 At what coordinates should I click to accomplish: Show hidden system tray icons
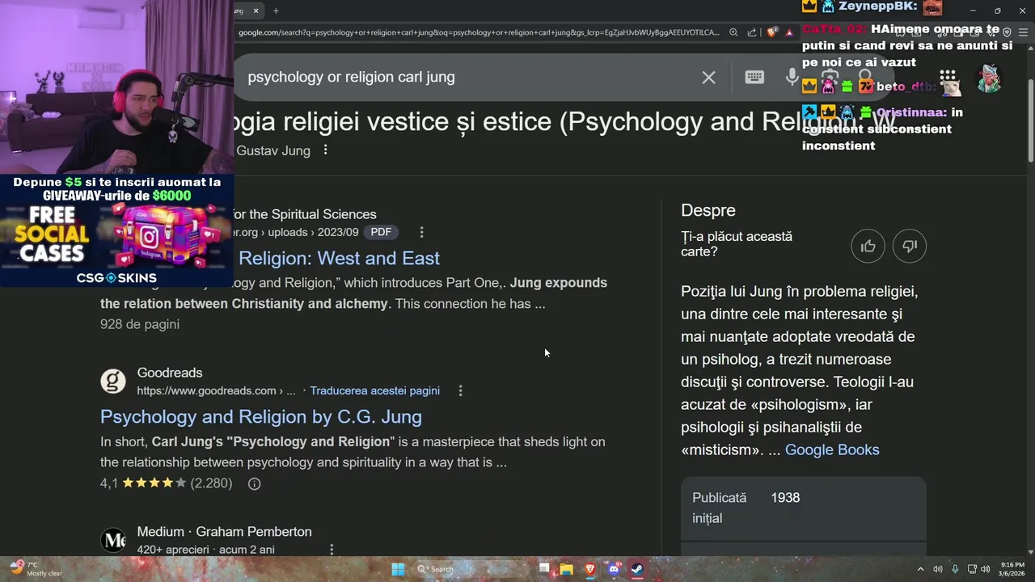[920, 569]
